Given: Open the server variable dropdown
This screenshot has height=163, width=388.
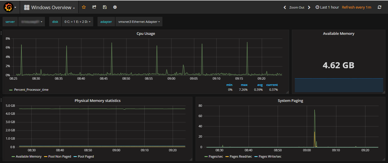Looking at the screenshot, I should point(31,22).
